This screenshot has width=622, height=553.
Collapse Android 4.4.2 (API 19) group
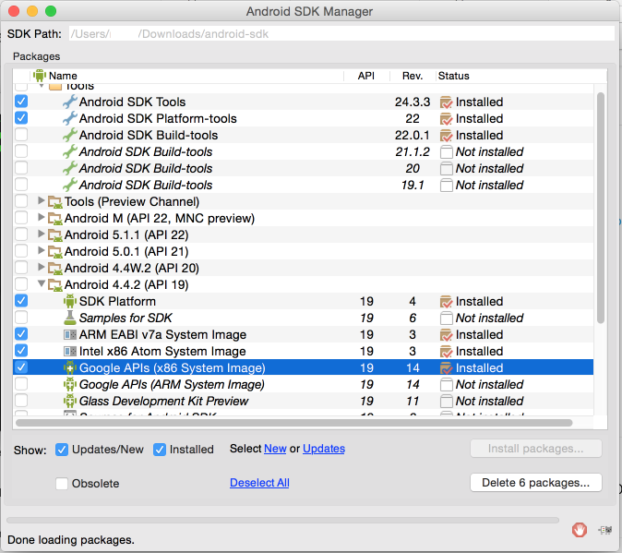pyautogui.click(x=42, y=284)
